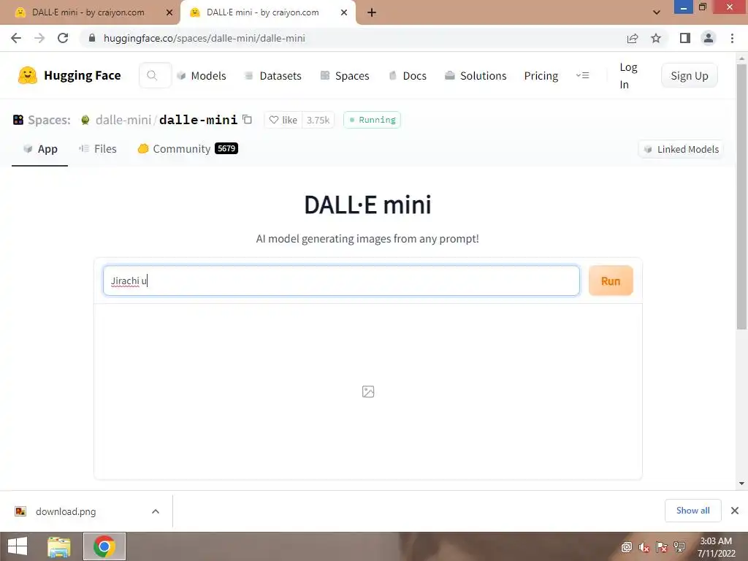Click the Log In link
This screenshot has width=748, height=561.
(628, 75)
